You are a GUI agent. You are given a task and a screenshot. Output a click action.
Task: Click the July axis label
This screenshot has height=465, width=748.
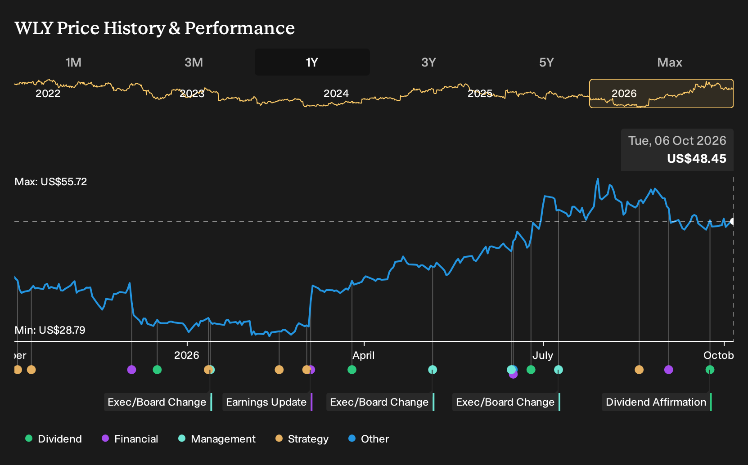coord(543,355)
